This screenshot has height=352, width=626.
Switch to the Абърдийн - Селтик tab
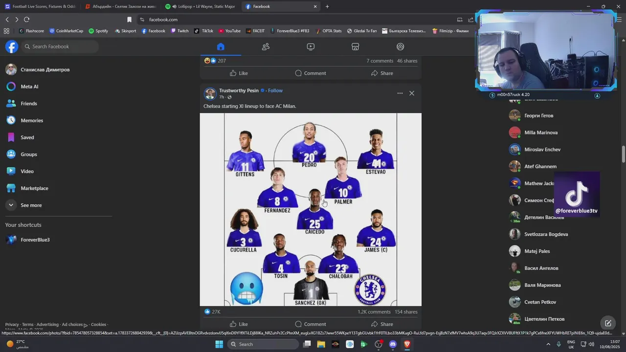[120, 7]
